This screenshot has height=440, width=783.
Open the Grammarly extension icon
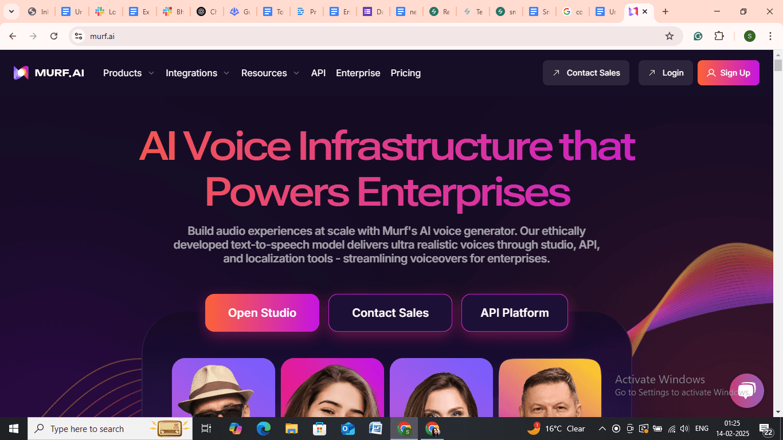(x=698, y=36)
